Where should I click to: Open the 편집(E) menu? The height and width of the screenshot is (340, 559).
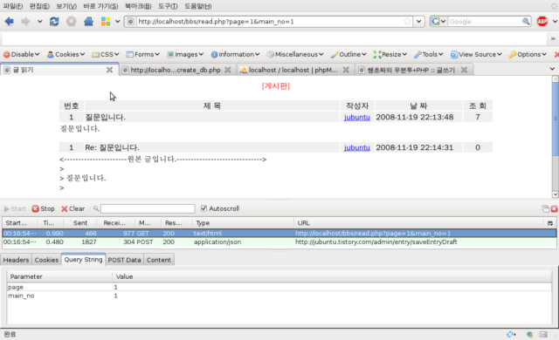pyautogui.click(x=39, y=6)
